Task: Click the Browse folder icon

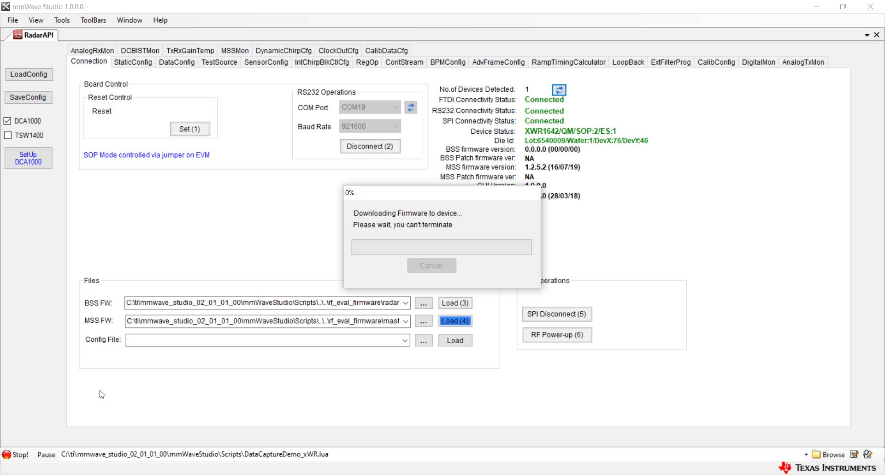Action: tap(816, 454)
